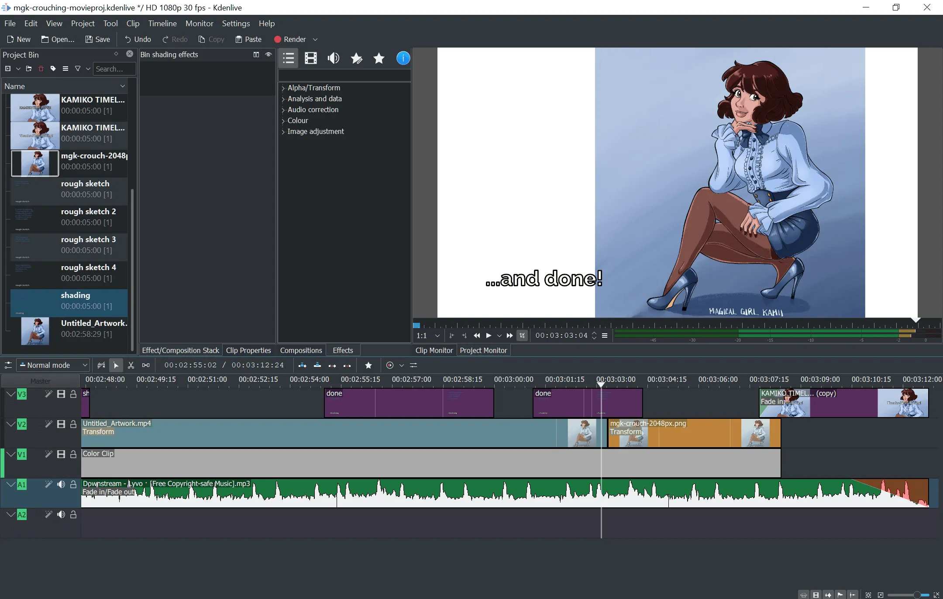Mute the Downstream audio track A1

point(61,485)
